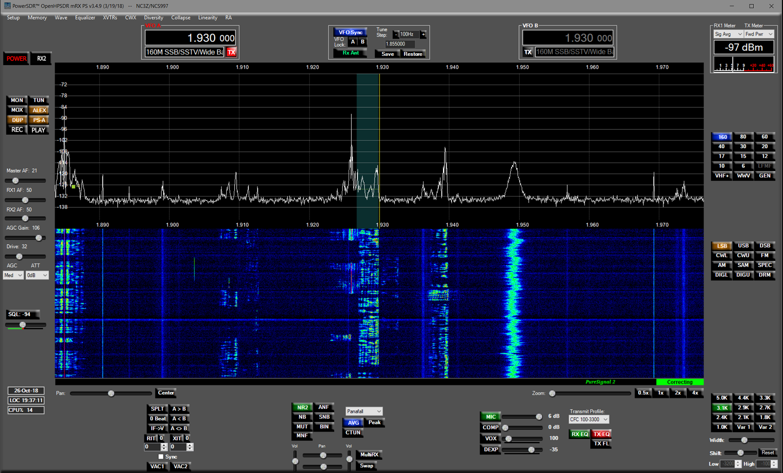Switch the mode to USB
Viewport: 783px width, 473px height.
(743, 246)
